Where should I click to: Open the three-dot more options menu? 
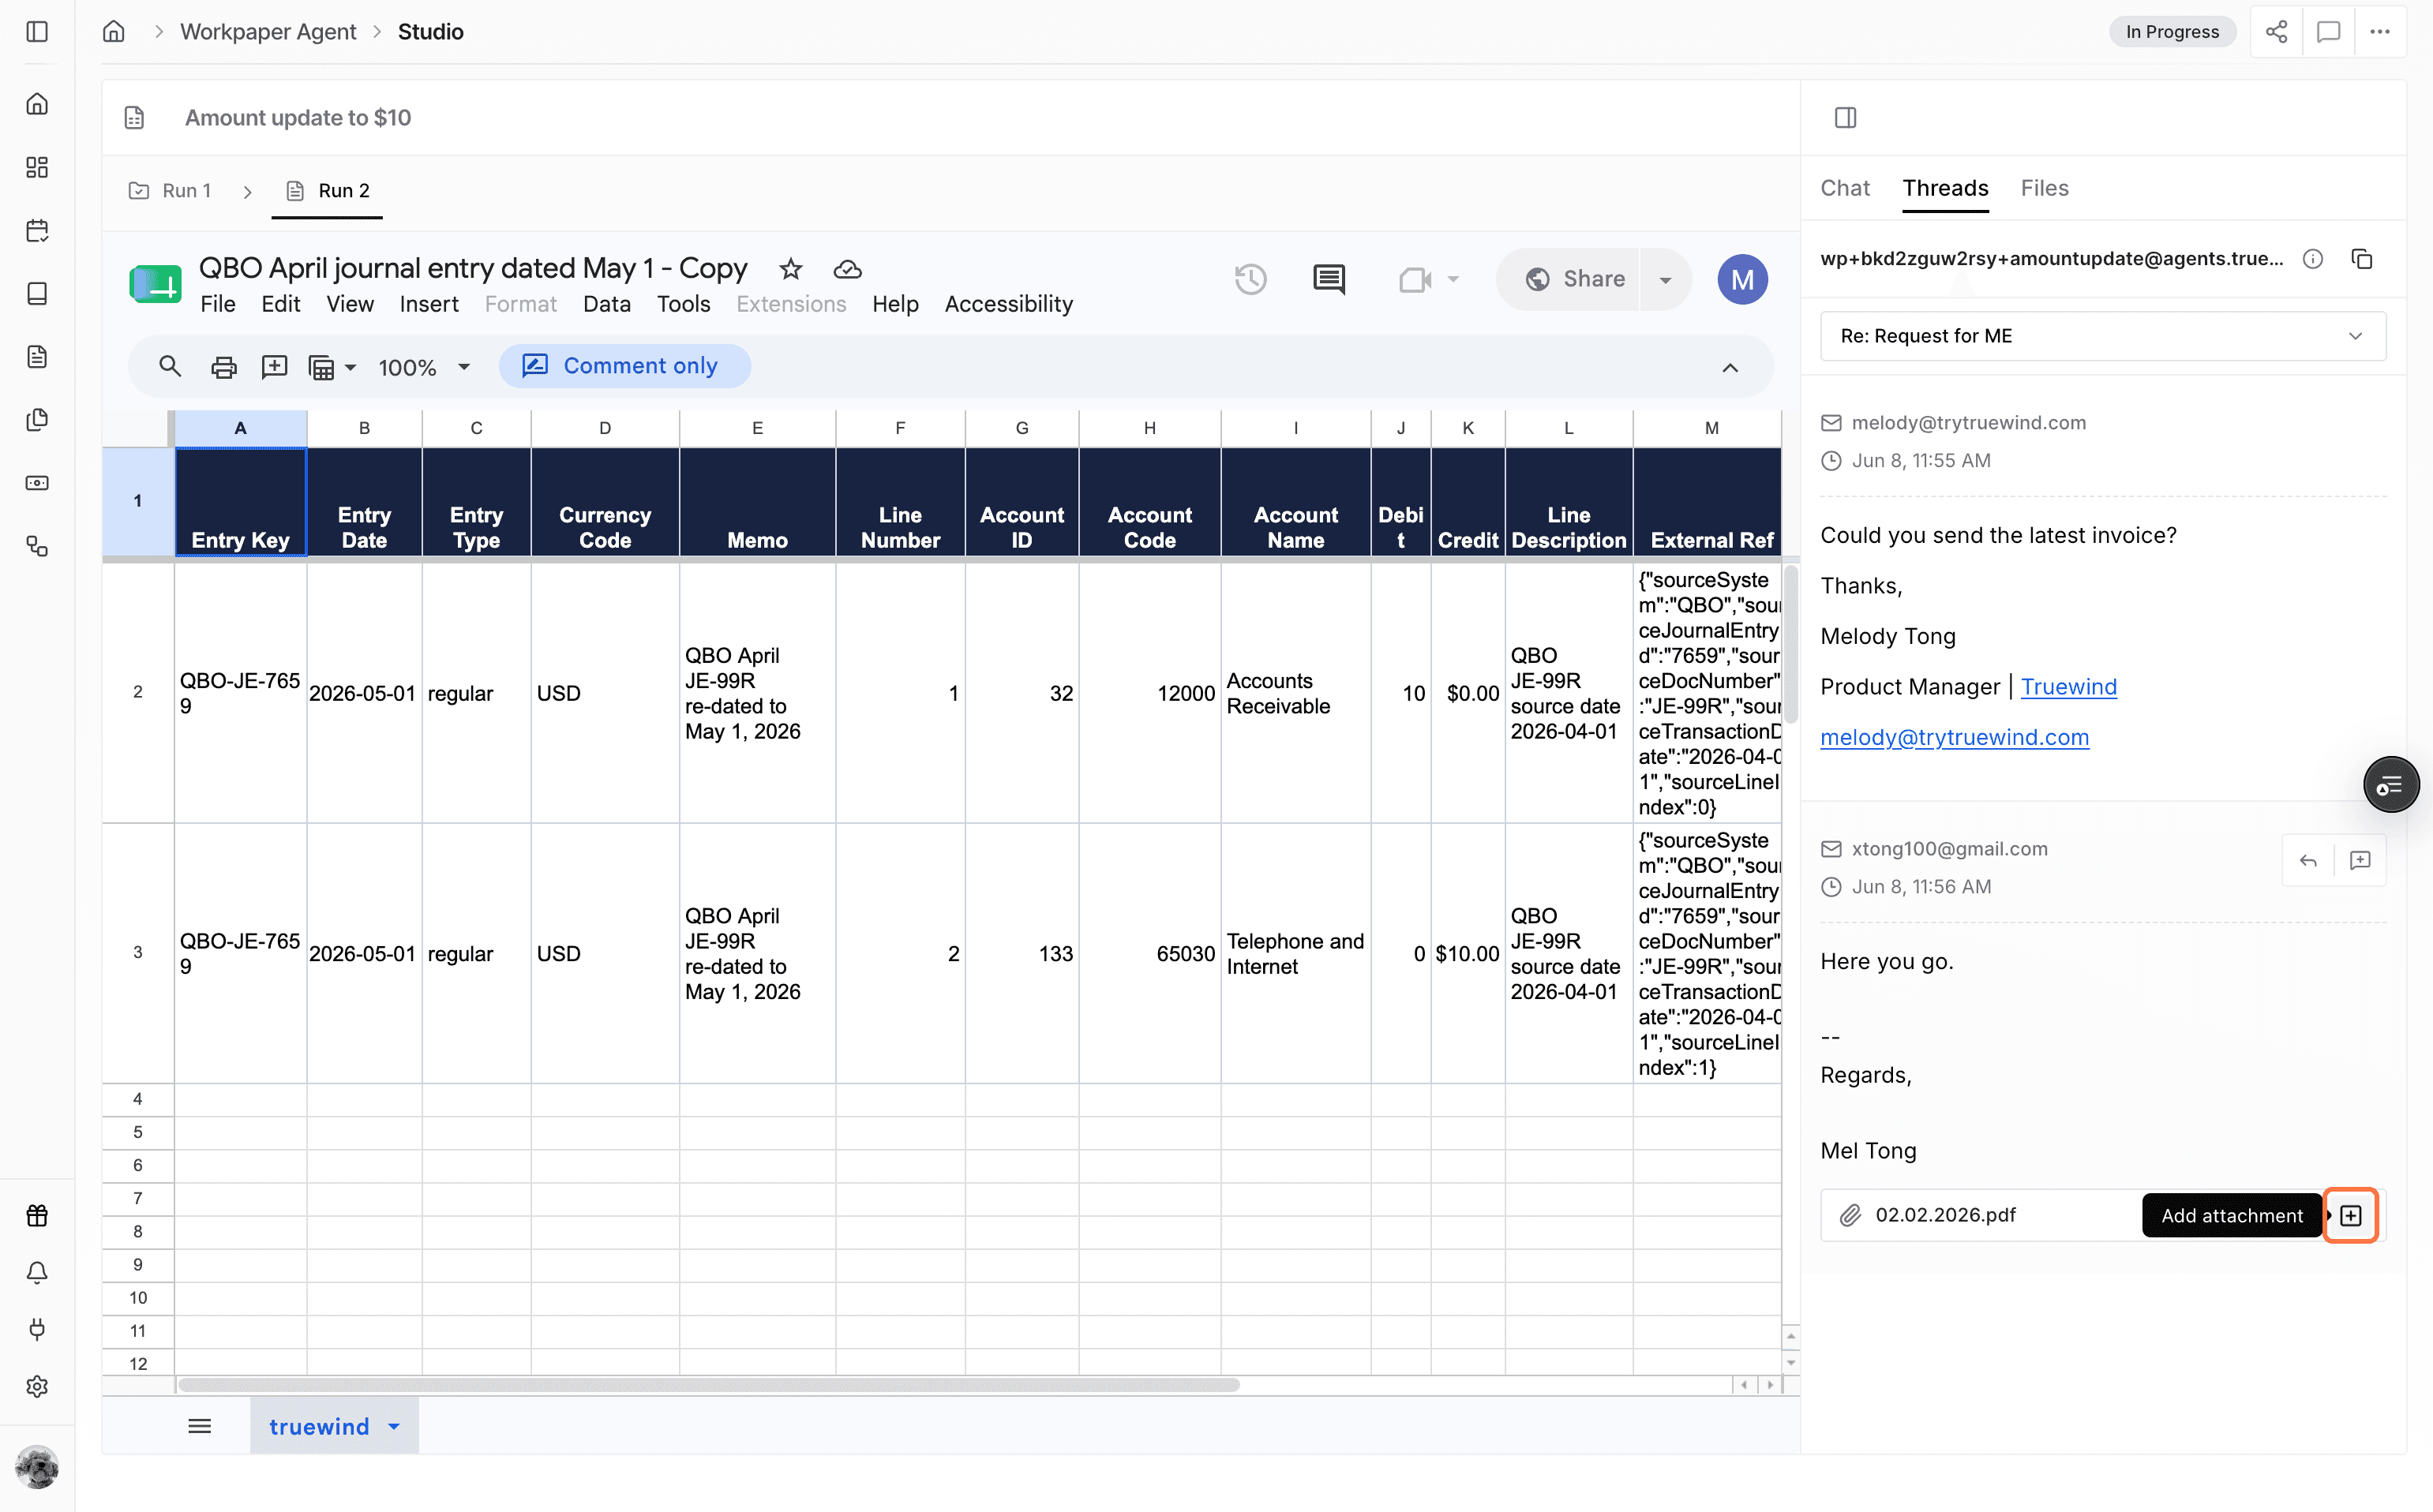pos(2380,32)
